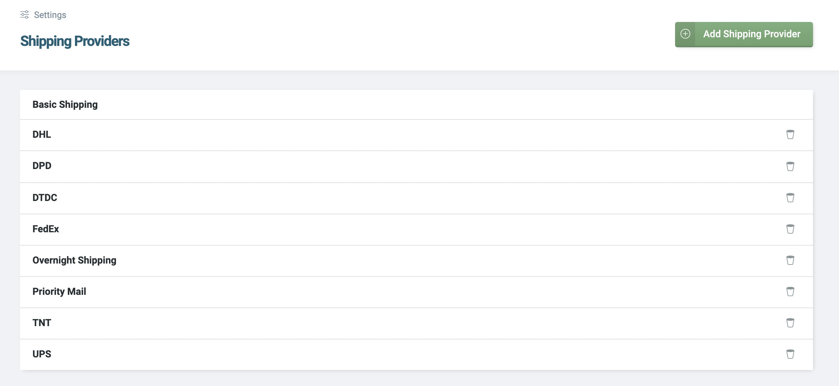Screen dimensions: 839x386
Task: Open the Basic Shipping row
Action: tap(416, 104)
